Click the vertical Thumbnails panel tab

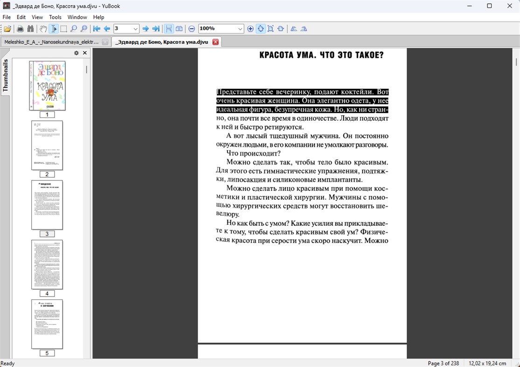pyautogui.click(x=5, y=75)
